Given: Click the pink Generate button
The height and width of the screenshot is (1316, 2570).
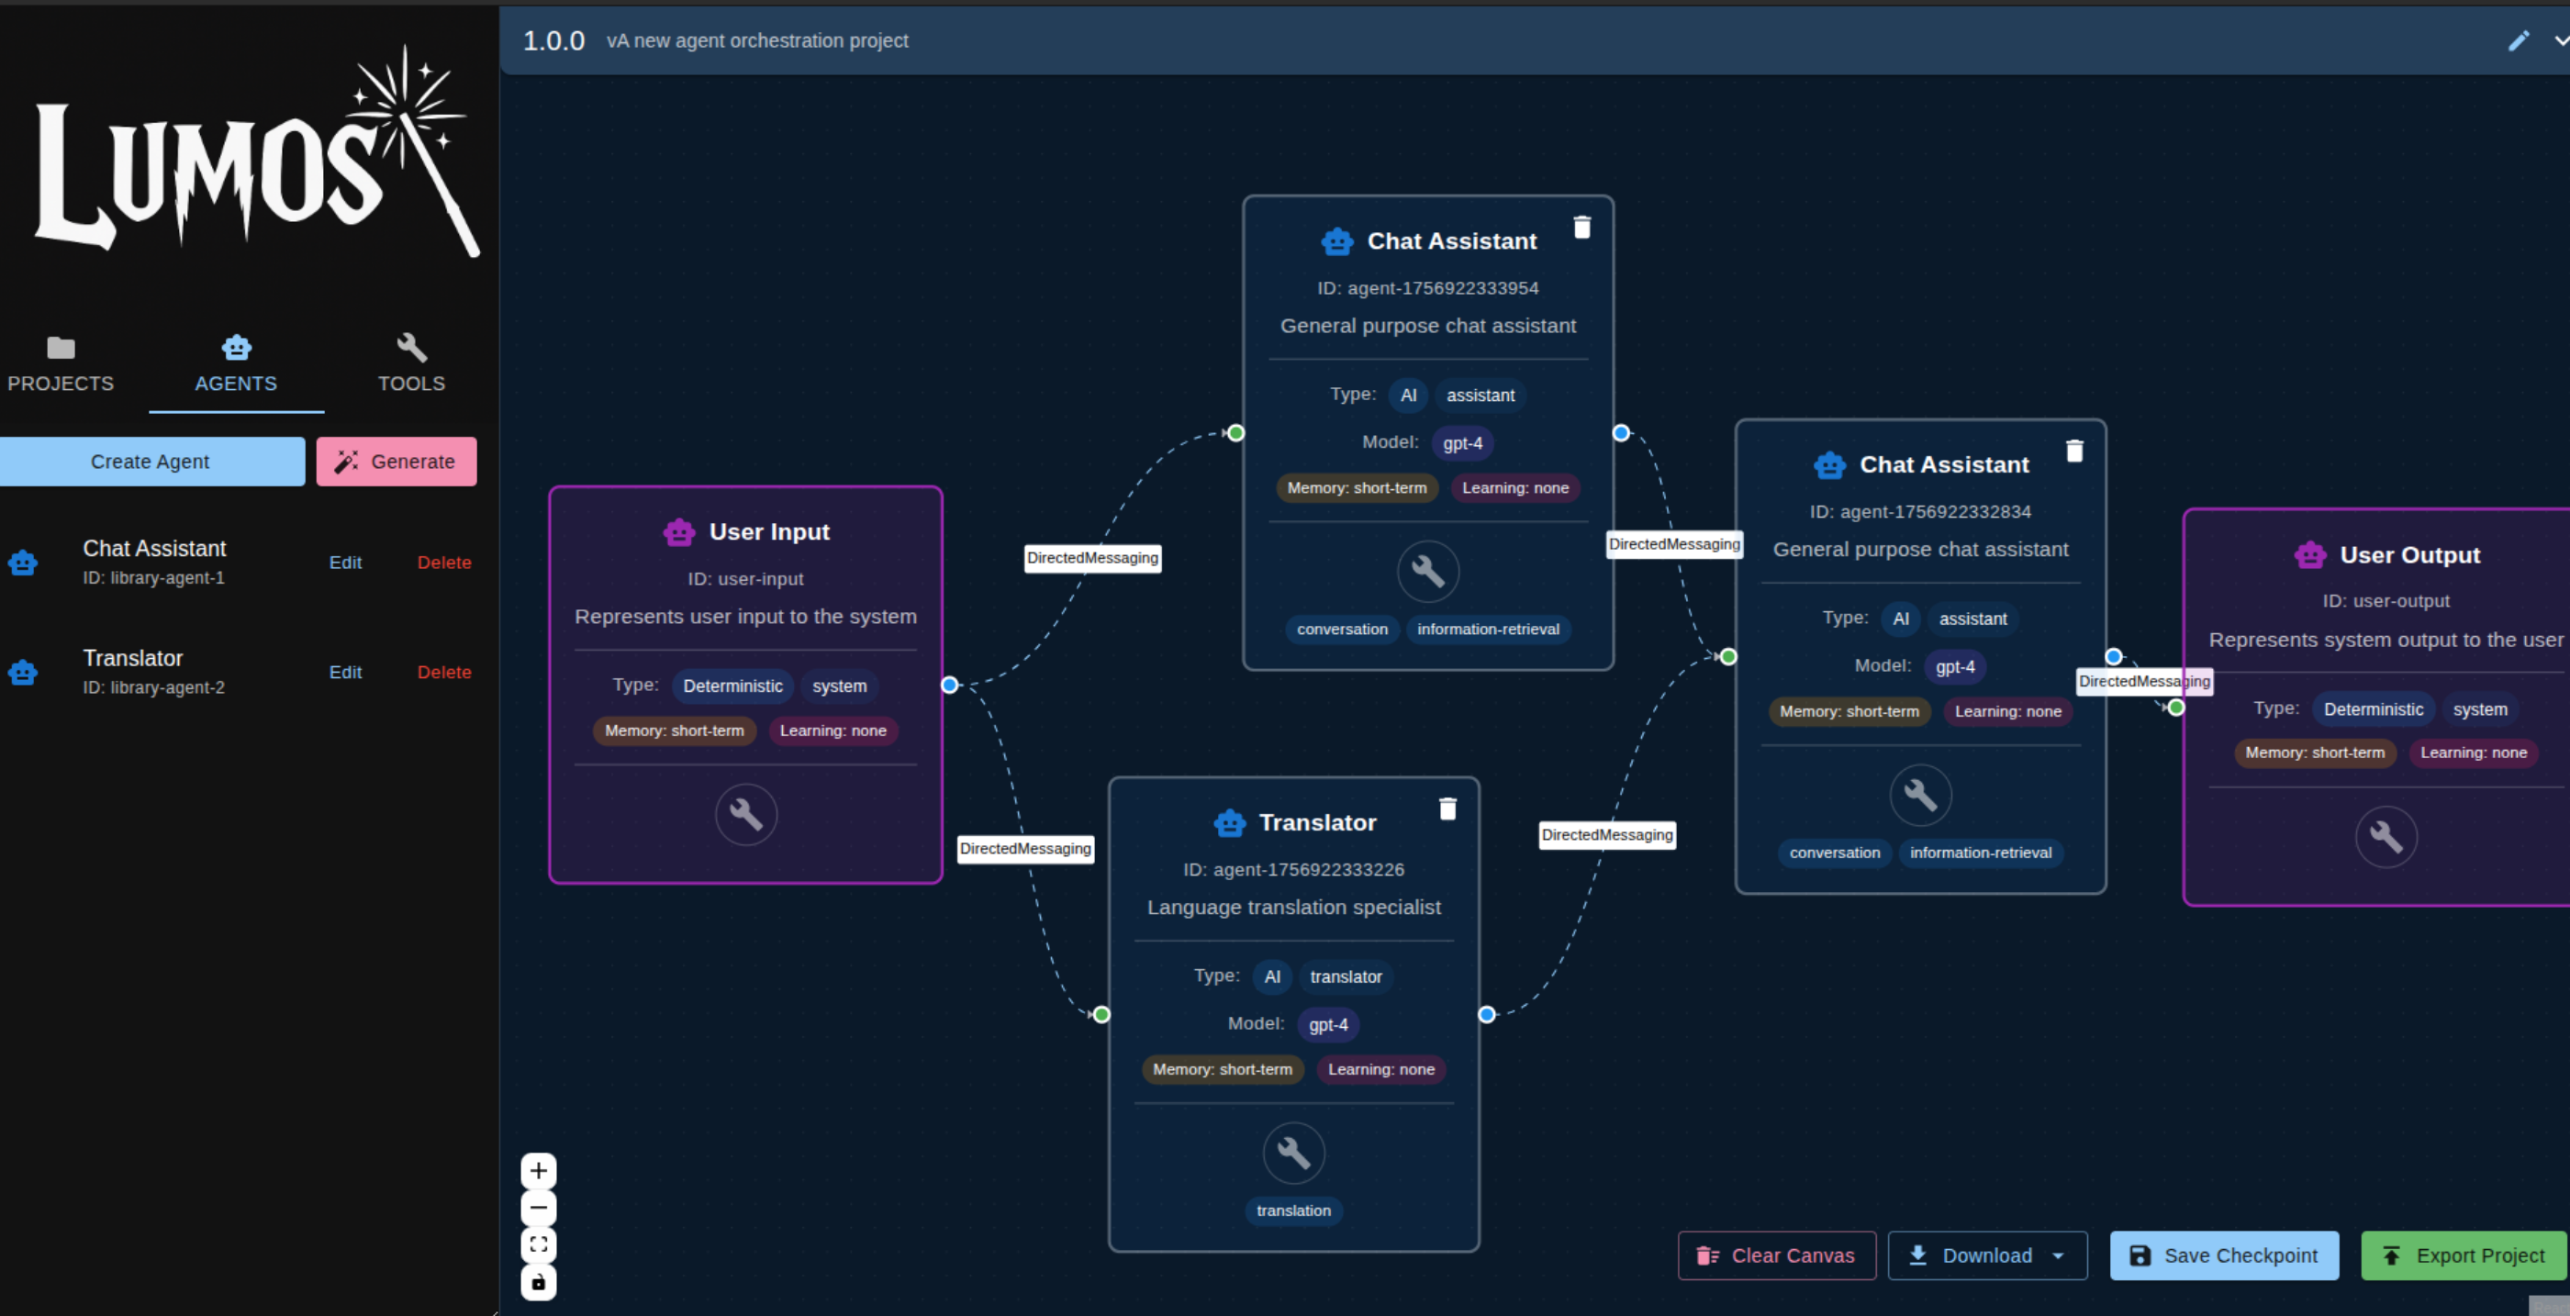Looking at the screenshot, I should 397,461.
